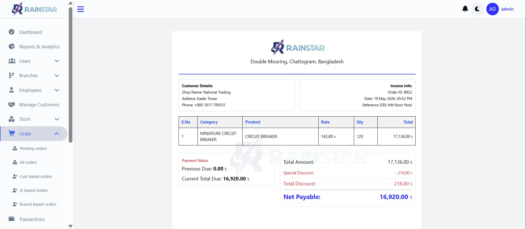
Task: Expand the Branches submenu chevron
Action: pos(57,76)
